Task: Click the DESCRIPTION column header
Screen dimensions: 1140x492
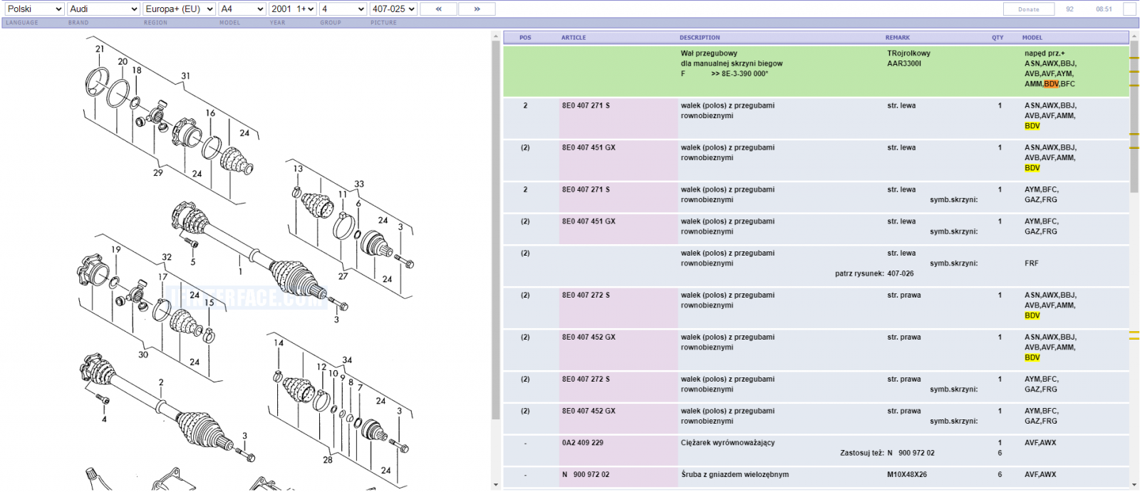Action: point(700,38)
